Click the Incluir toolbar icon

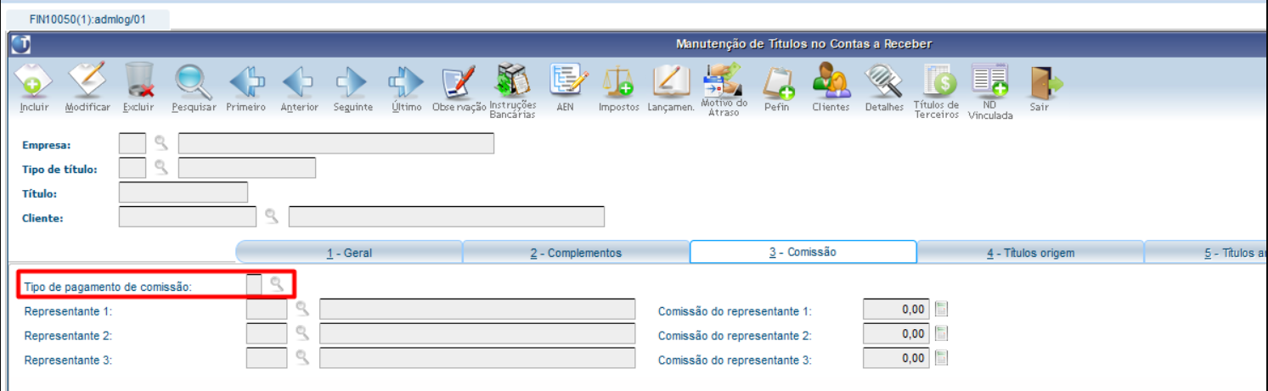click(34, 81)
